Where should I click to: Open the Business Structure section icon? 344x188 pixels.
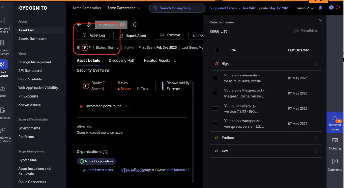[x=3, y=43]
